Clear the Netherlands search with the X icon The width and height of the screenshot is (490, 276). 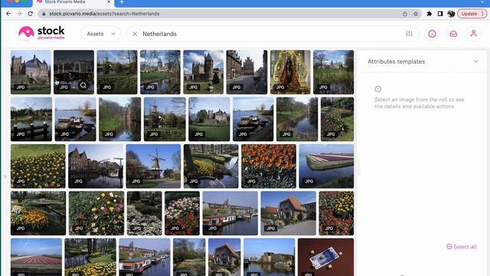tap(135, 34)
